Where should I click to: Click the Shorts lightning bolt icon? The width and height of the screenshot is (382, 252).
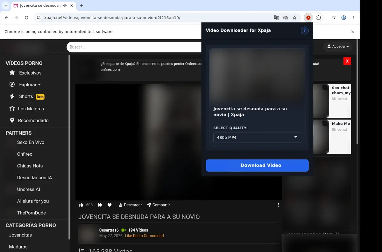(x=12, y=96)
